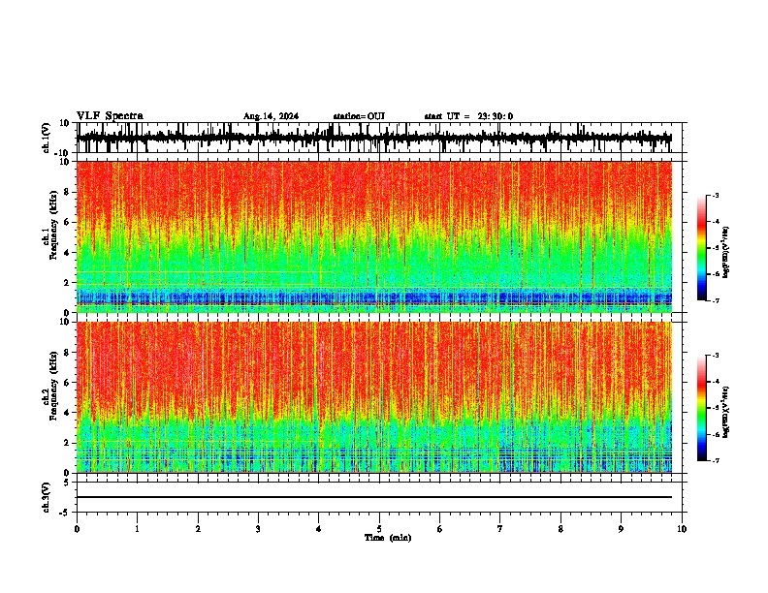Click the ch.2 spectrogram color scale bar
The width and height of the screenshot is (768, 593).
pyautogui.click(x=701, y=408)
